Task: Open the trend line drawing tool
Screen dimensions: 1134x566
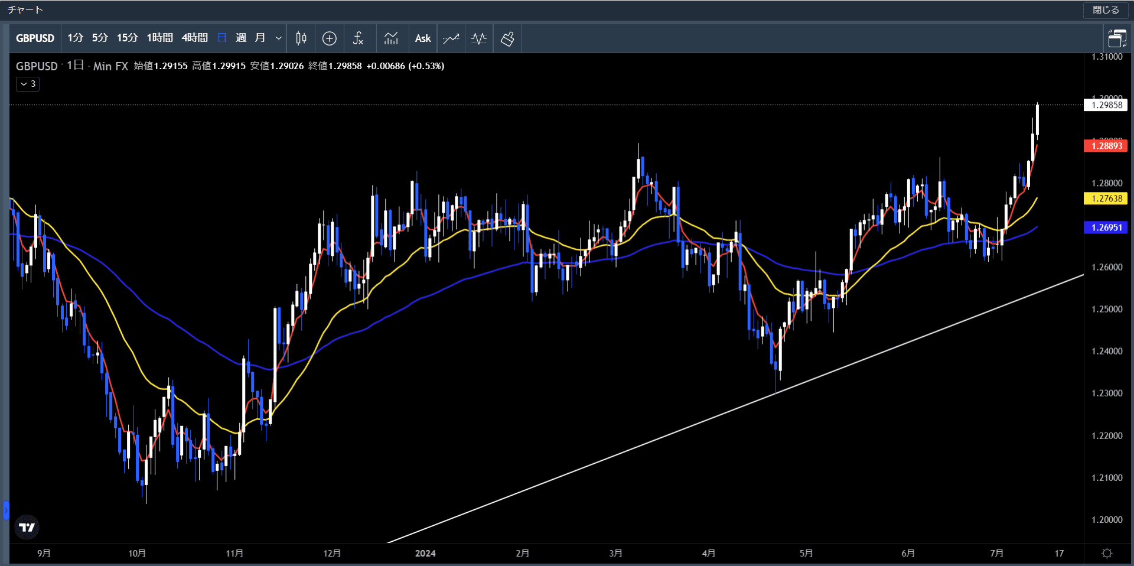Action: pos(451,38)
